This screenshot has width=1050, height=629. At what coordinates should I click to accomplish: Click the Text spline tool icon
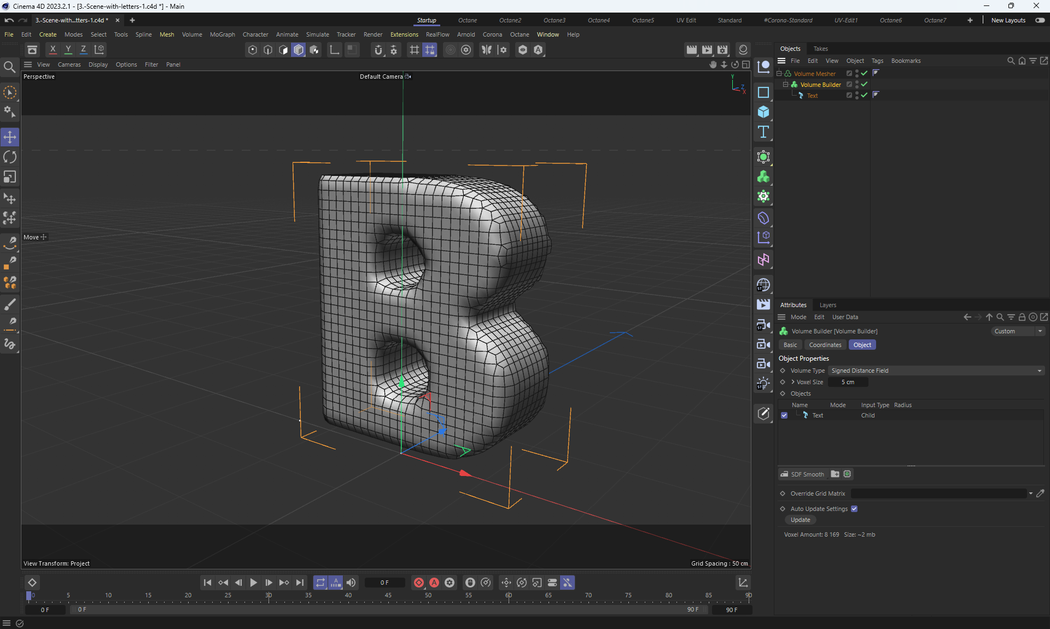[x=763, y=132]
